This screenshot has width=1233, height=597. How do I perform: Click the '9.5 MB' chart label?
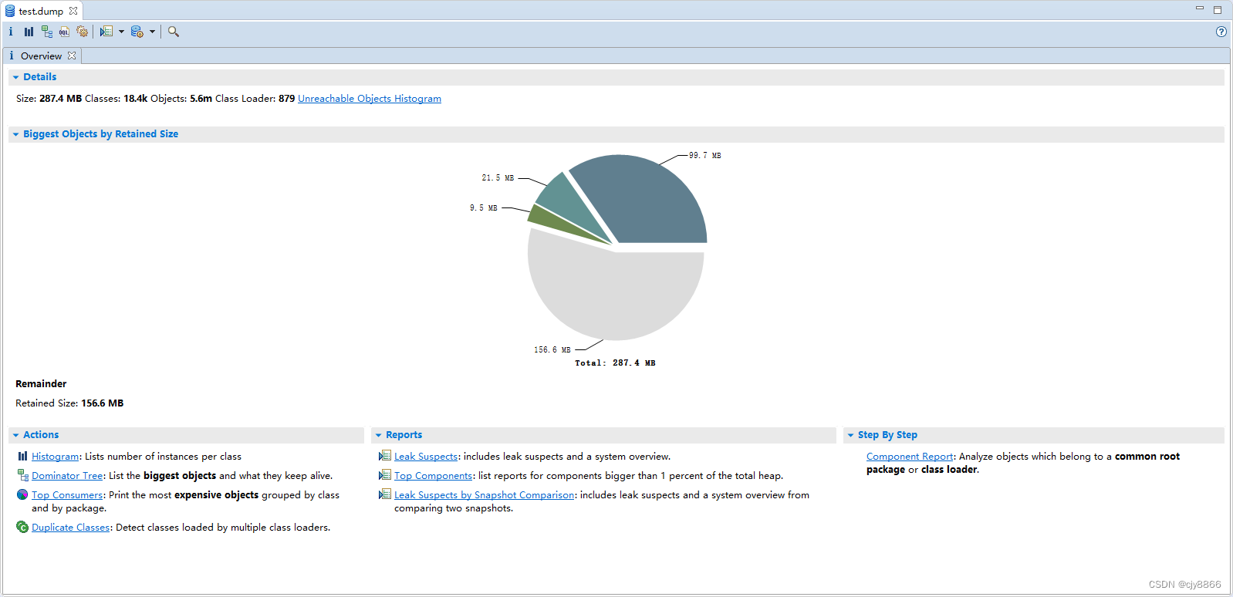484,208
